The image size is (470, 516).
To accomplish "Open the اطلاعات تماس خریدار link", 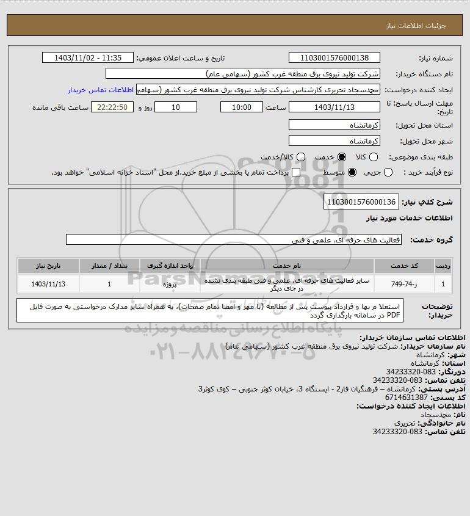I will (101, 90).
